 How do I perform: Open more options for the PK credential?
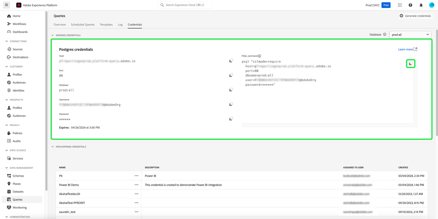(x=137, y=176)
